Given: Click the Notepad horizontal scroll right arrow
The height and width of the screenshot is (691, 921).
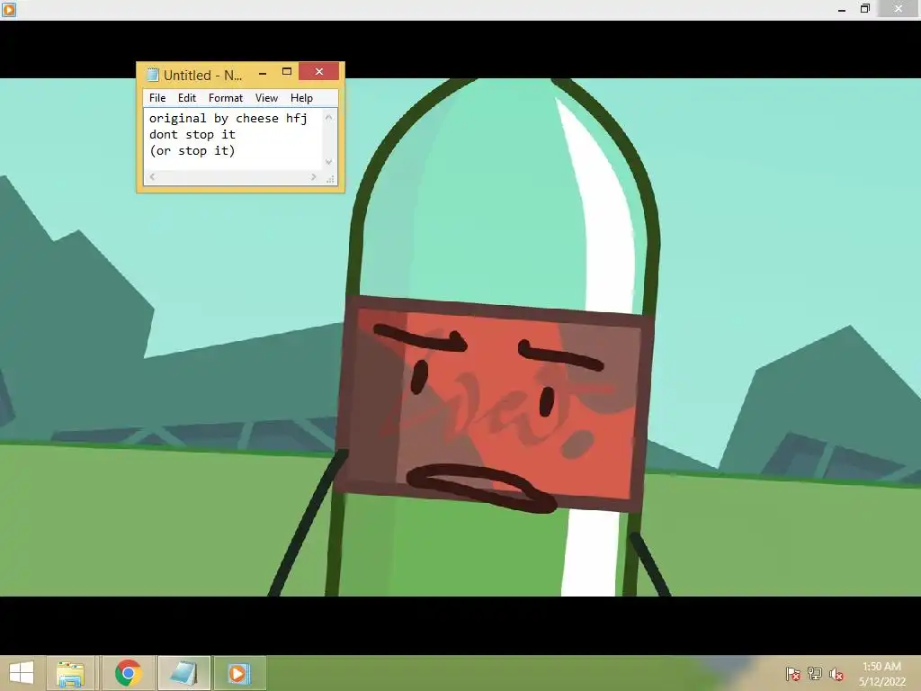Looking at the screenshot, I should point(314,177).
